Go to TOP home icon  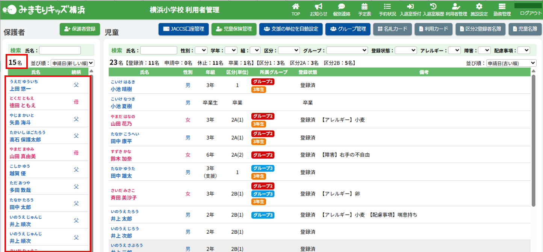pyautogui.click(x=296, y=7)
